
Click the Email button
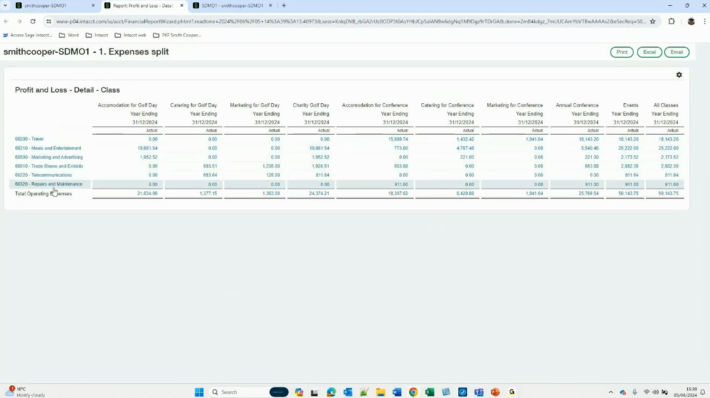tap(677, 52)
